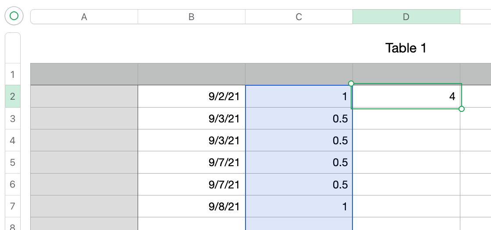Click the table select circle handle
The width and height of the screenshot is (491, 230).
[x=14, y=17]
